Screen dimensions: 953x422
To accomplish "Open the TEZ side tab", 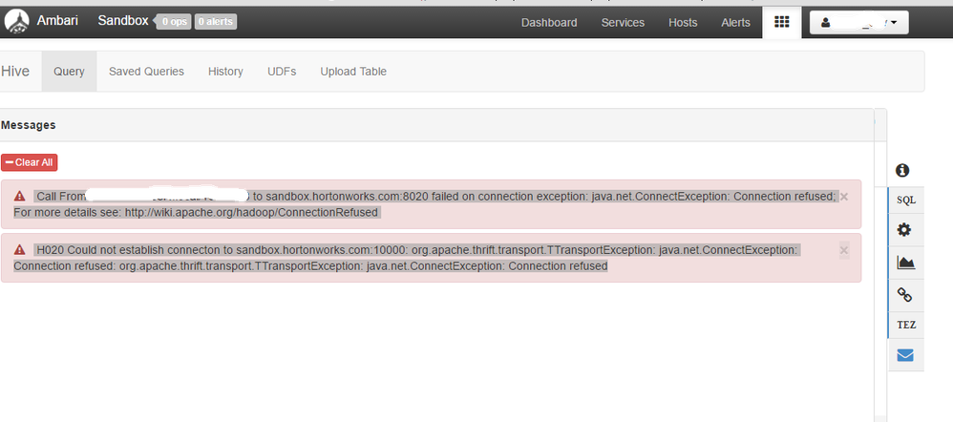I will (x=906, y=325).
